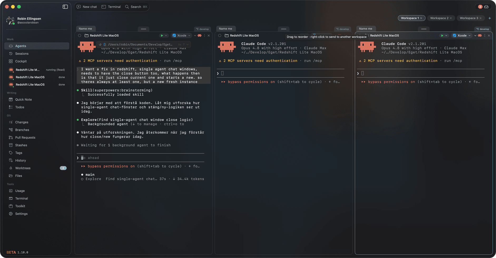This screenshot has width=496, height=258.
Task: Click the folder icon in first pane header
Action: pos(86,36)
